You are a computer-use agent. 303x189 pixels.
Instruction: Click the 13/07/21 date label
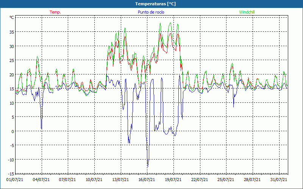pyautogui.click(x=120, y=180)
